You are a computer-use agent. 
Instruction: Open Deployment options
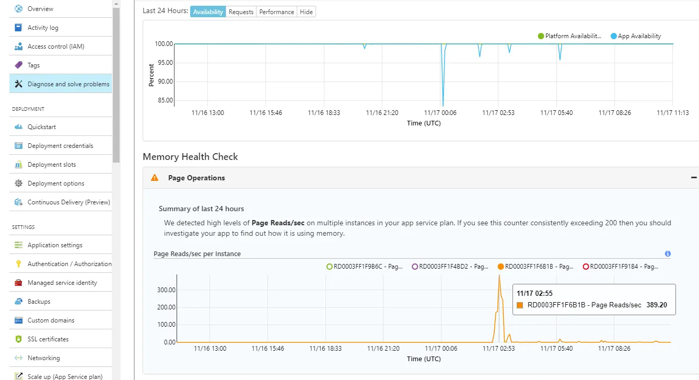(x=61, y=183)
